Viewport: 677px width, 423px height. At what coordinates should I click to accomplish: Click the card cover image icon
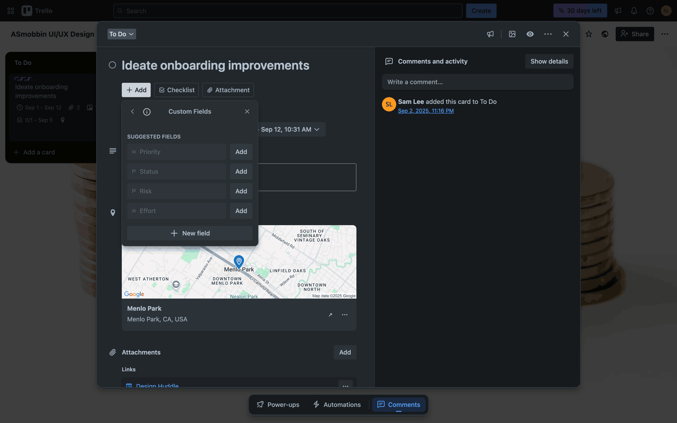coord(512,34)
